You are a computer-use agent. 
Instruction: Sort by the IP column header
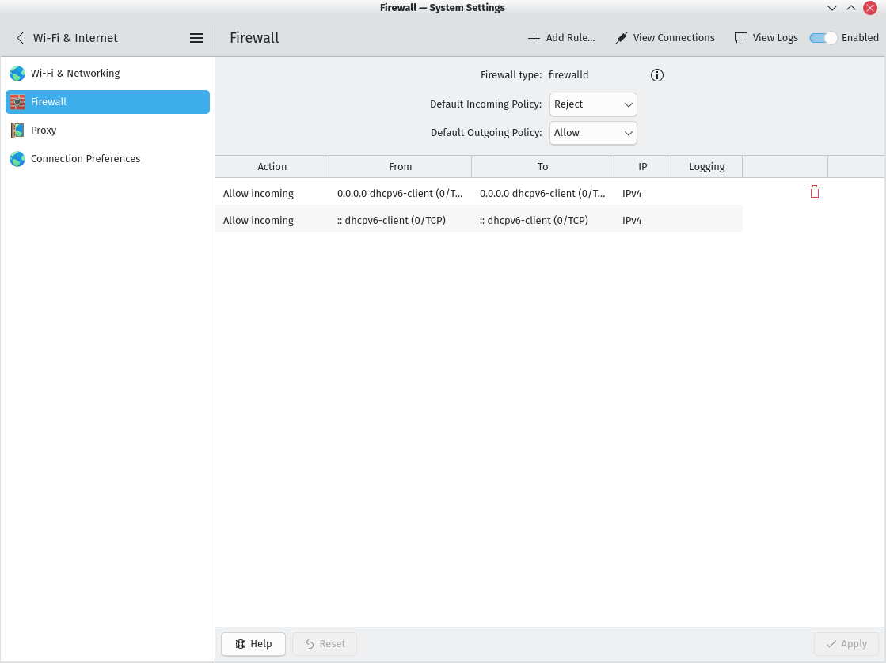(642, 167)
